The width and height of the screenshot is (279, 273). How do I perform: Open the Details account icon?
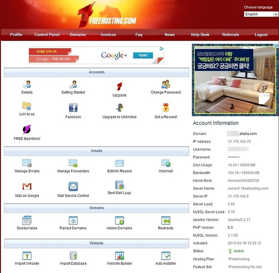pyautogui.click(x=27, y=84)
